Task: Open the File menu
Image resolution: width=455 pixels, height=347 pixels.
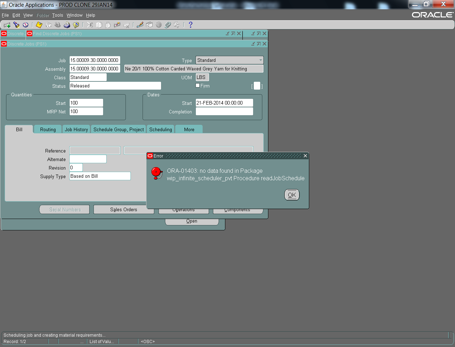Action: point(5,15)
